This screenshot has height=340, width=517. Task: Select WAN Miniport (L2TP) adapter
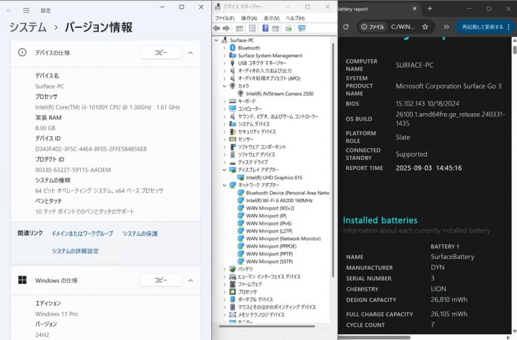click(269, 231)
